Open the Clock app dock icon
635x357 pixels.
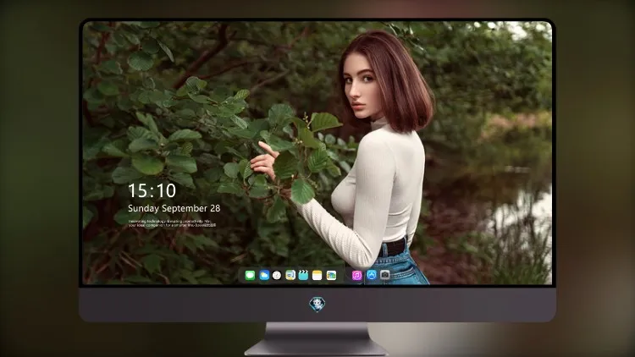[277, 276]
